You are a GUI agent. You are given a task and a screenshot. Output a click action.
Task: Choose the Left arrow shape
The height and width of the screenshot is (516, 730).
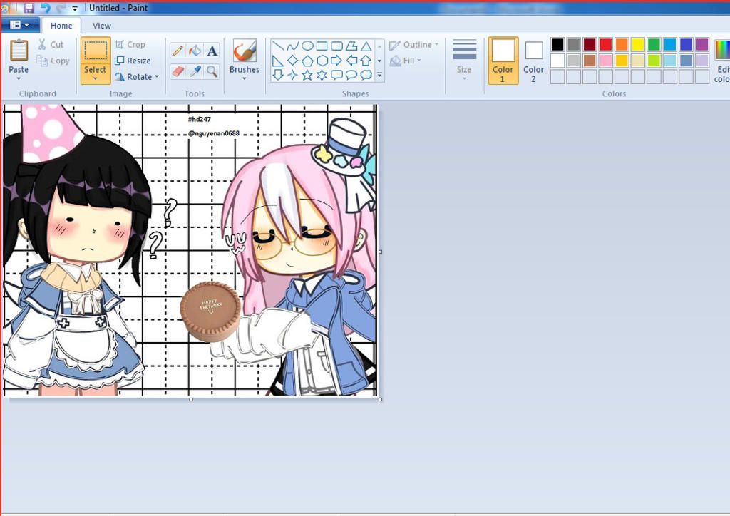tap(351, 61)
